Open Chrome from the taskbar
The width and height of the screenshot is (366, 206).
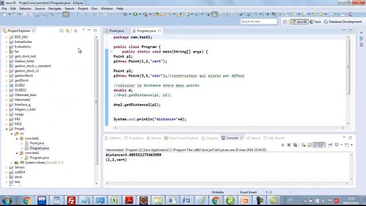[27, 200]
